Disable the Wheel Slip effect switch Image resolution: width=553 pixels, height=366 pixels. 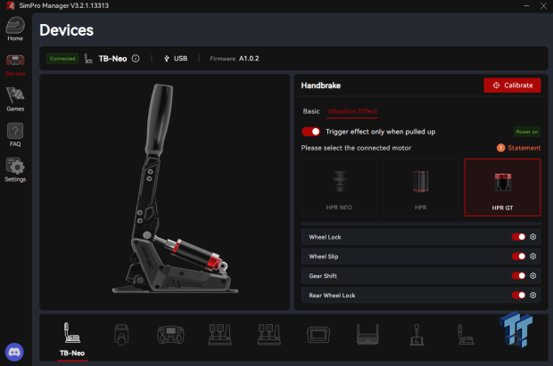(x=518, y=256)
